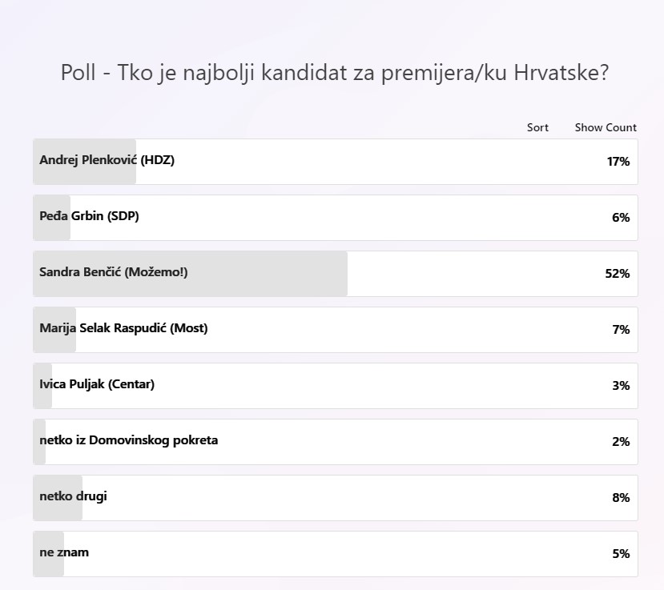Click the 3% result for Ivica Puljak
Viewport: 664px width, 590px height.
(621, 386)
